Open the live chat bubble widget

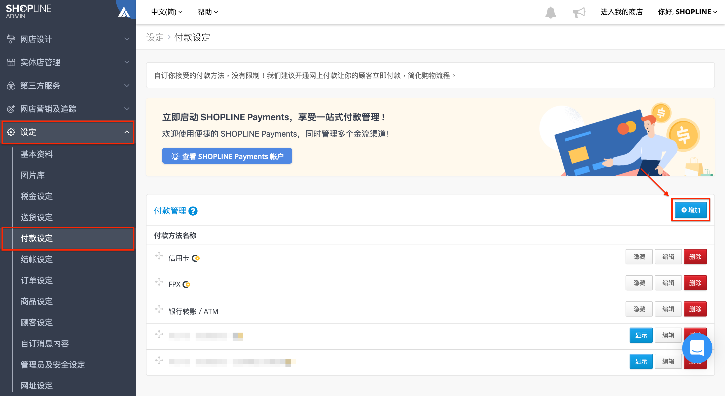(x=697, y=348)
